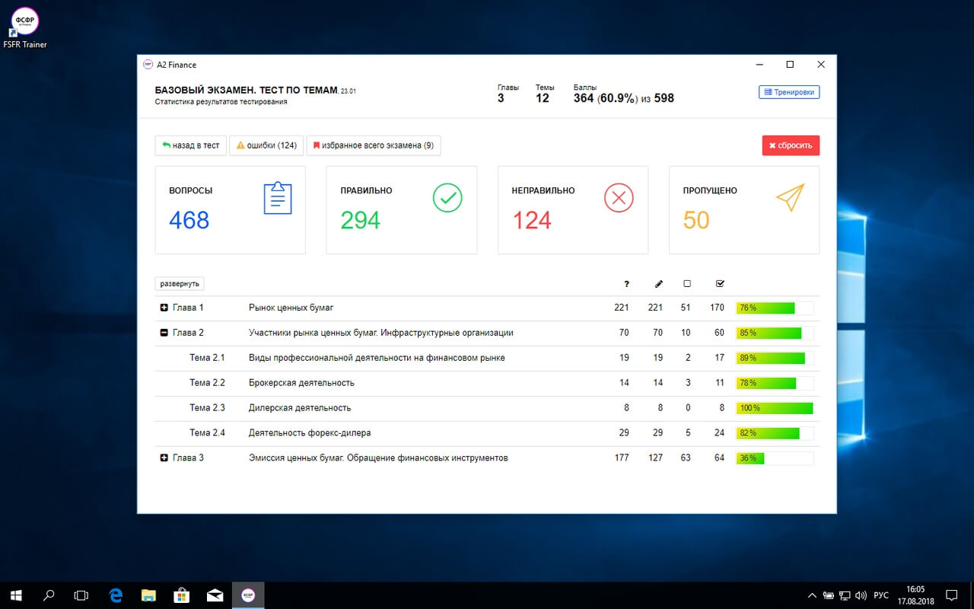
Task: Open Microsoft Edge from the taskbar
Action: coord(116,595)
